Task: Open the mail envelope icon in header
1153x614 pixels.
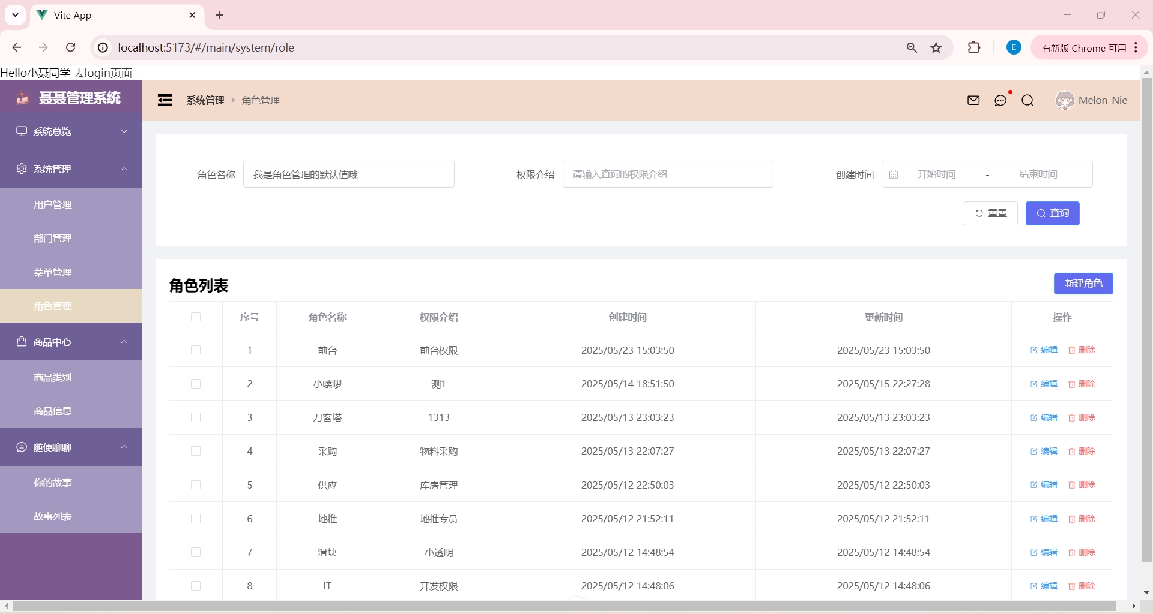Action: (973, 100)
